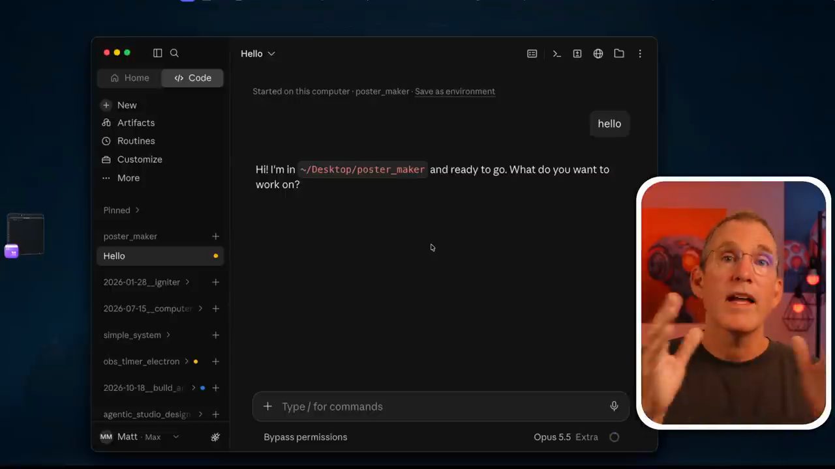The height and width of the screenshot is (469, 835).
Task: Add session to simple_system project
Action: [x=215, y=335]
